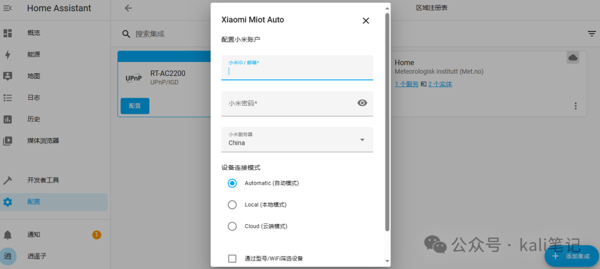Open the 概览 dashboard icon
The image size is (600, 269).
(x=8, y=33)
